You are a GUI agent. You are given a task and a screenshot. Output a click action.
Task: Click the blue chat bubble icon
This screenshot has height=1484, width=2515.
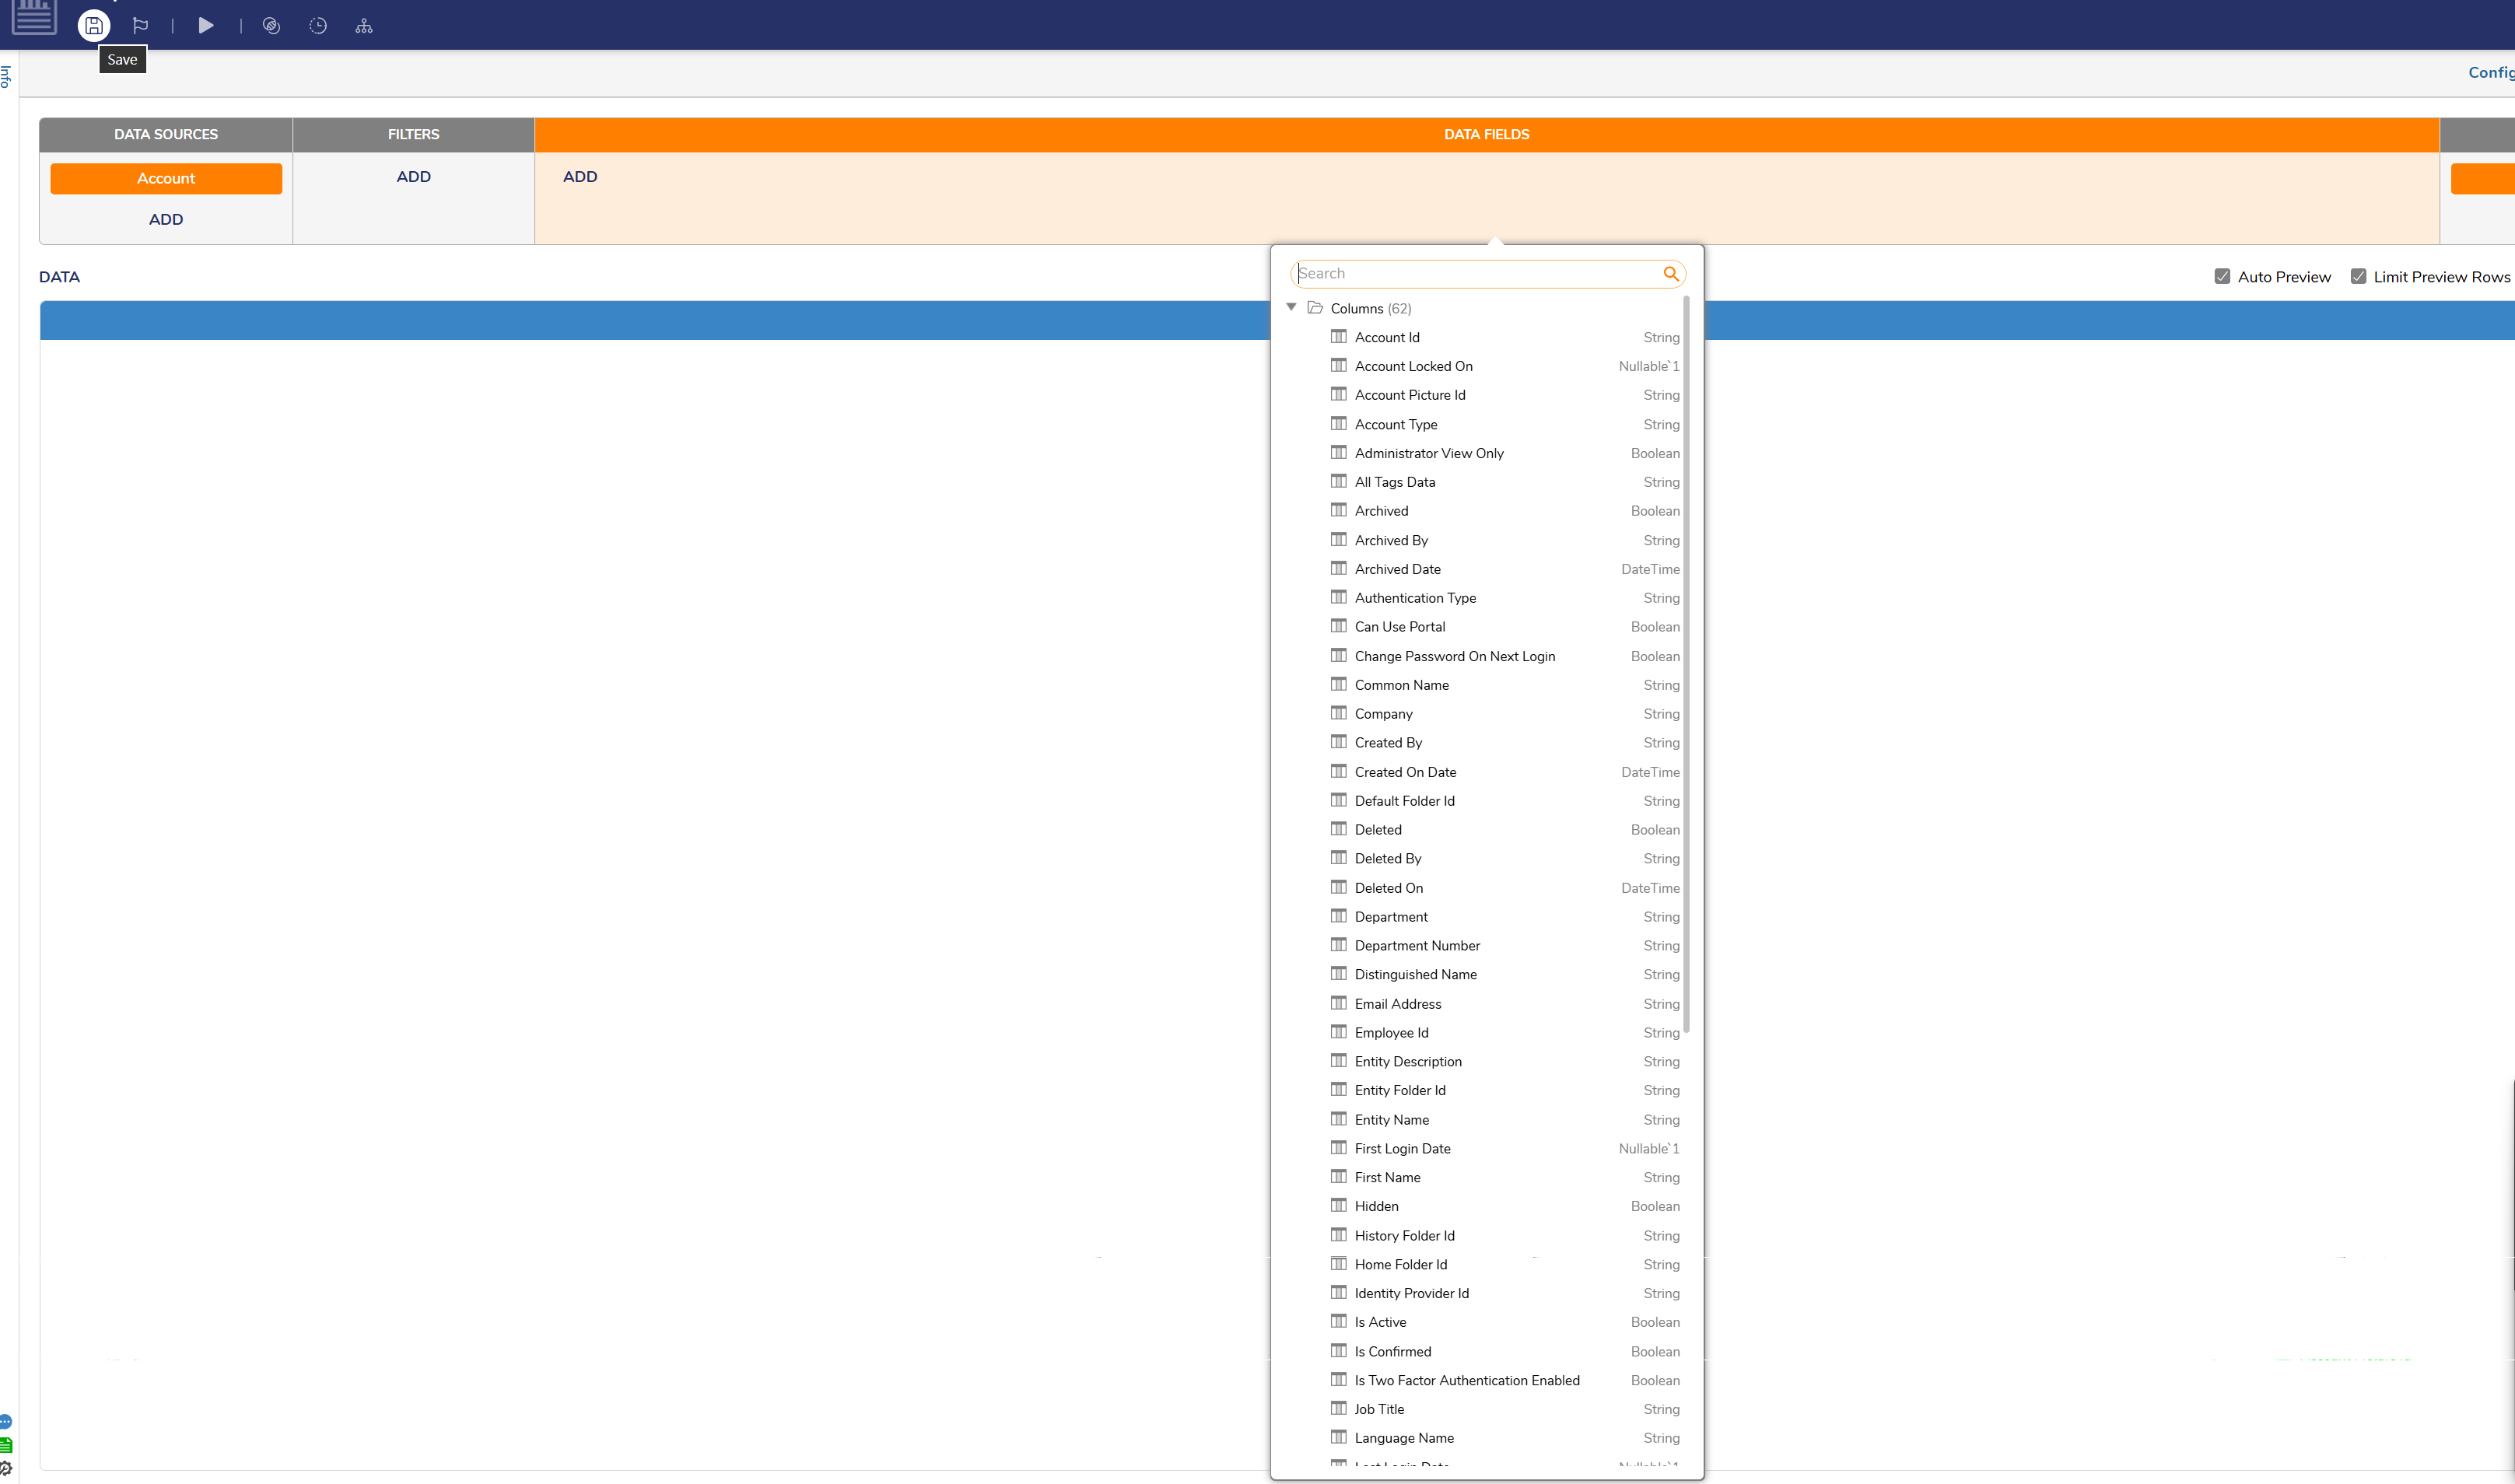click(5, 1421)
